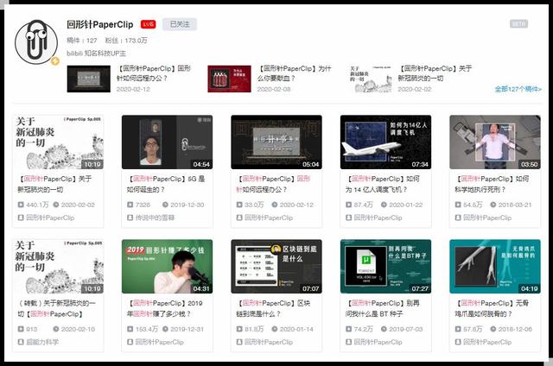Click clock icon beside 2018-03-21
The image size is (553, 366).
[493, 205]
